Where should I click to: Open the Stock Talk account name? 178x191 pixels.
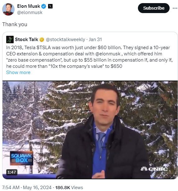pos(26,40)
